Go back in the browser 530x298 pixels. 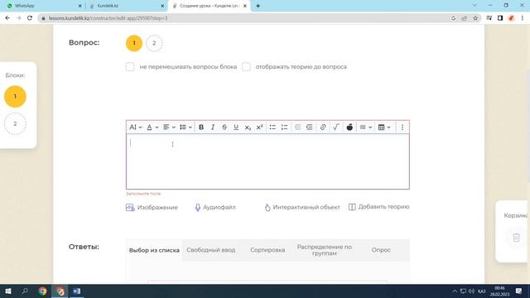[x=7, y=18]
